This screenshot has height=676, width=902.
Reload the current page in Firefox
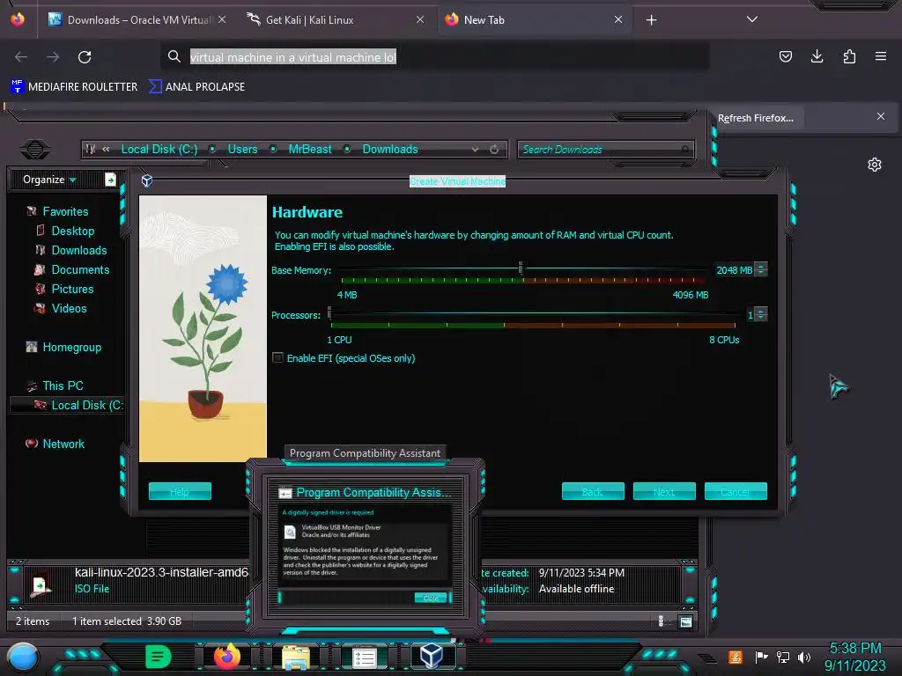click(x=85, y=57)
